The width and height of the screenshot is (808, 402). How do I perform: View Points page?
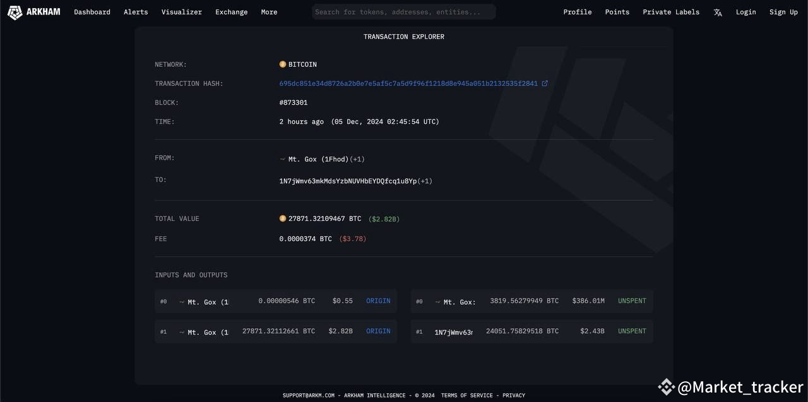[617, 12]
